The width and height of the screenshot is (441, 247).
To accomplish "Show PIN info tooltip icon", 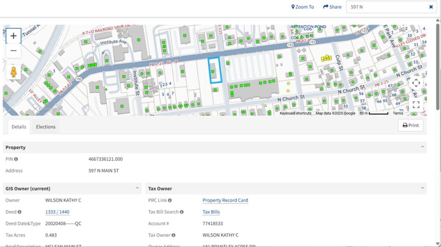I will (x=16, y=159).
